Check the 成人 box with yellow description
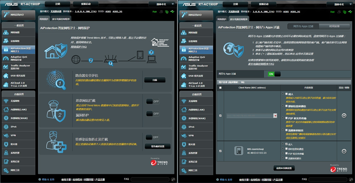Screen dimensions: 355x183 click(287, 94)
